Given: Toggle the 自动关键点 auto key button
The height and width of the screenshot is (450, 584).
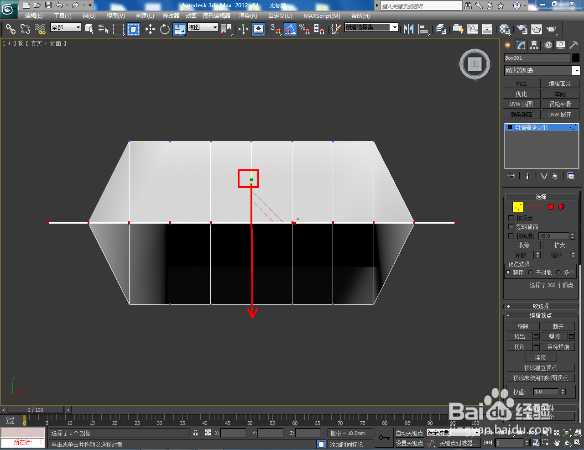Looking at the screenshot, I should pos(409,433).
